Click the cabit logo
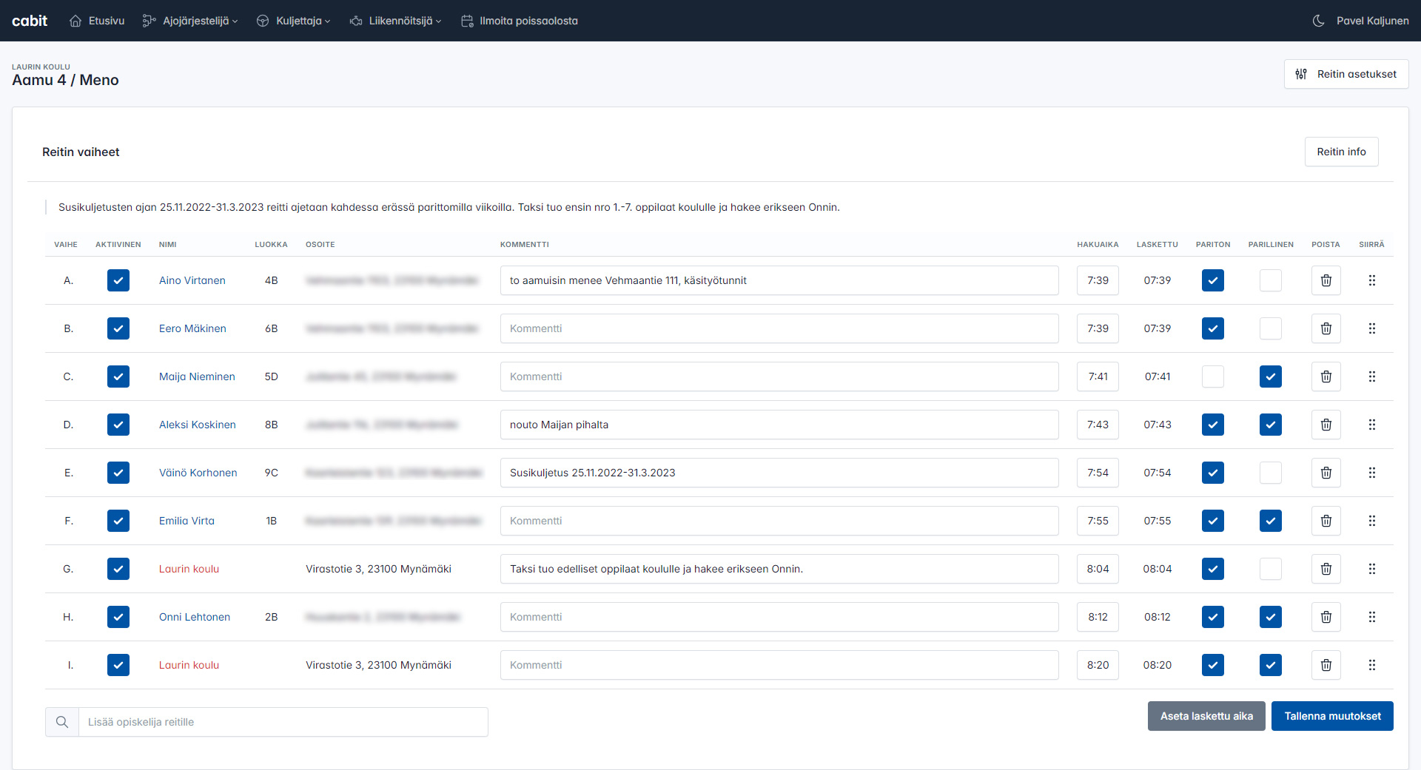Viewport: 1421px width, 770px height. tap(30, 21)
